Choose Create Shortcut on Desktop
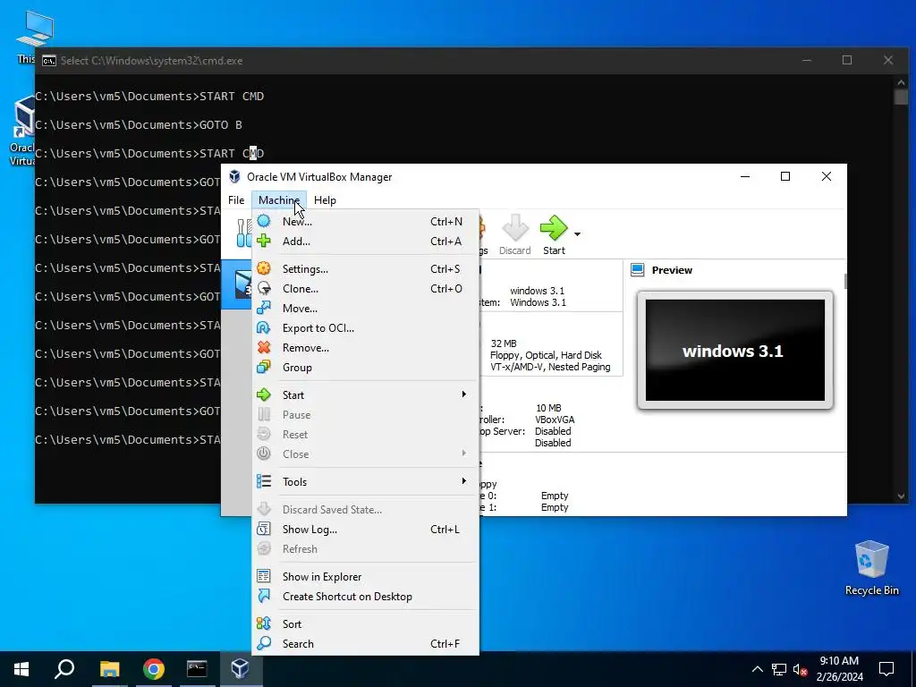916x687 pixels. pyautogui.click(x=366, y=597)
